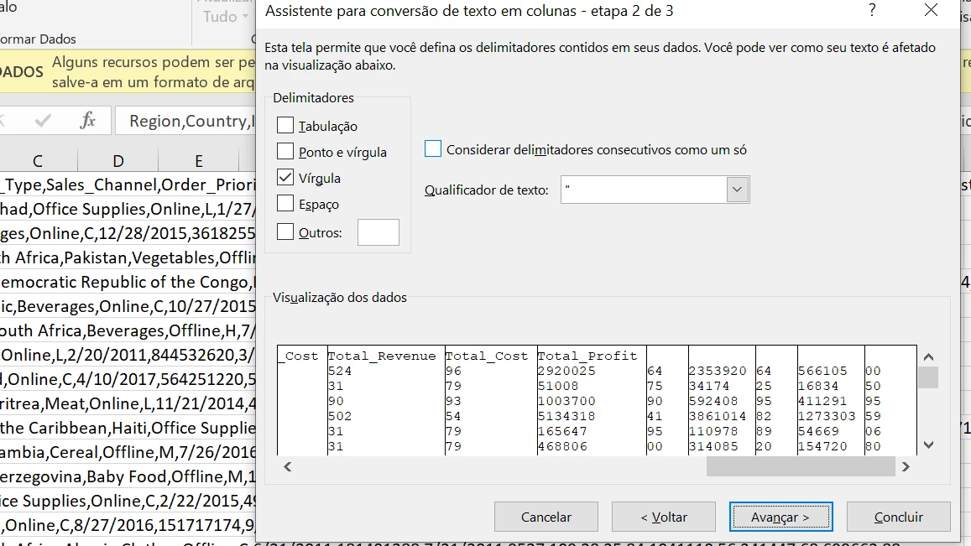Click the preview vertical scrollbar thumb

click(x=928, y=377)
